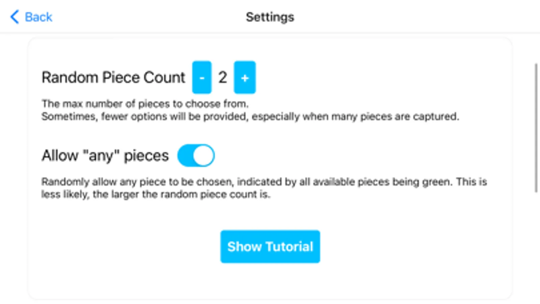
Task: Click the "Settings" page title
Action: (x=270, y=17)
